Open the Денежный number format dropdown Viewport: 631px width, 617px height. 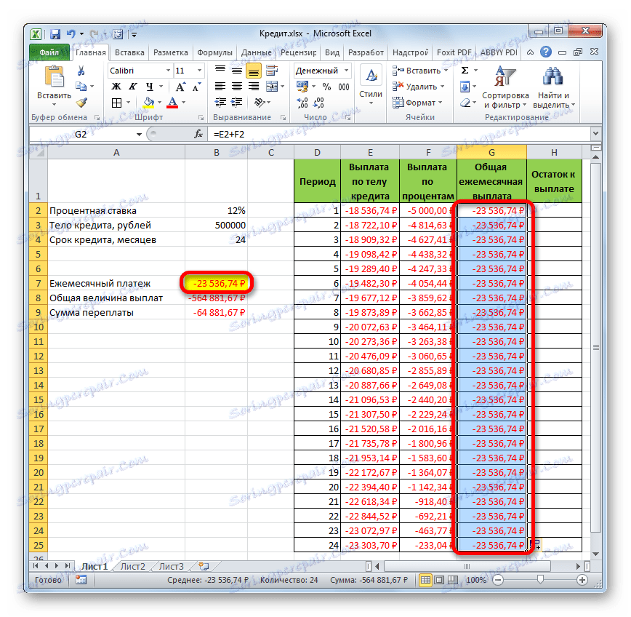pyautogui.click(x=346, y=71)
